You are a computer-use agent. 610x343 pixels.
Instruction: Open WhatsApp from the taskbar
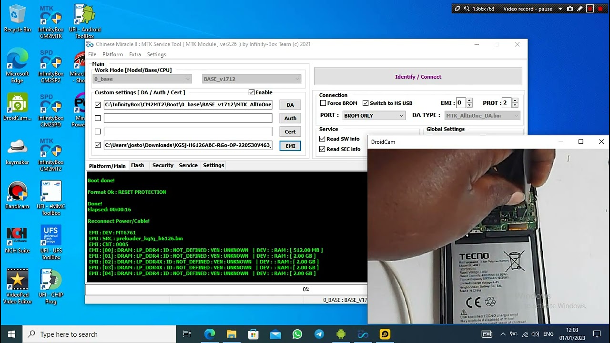click(297, 334)
